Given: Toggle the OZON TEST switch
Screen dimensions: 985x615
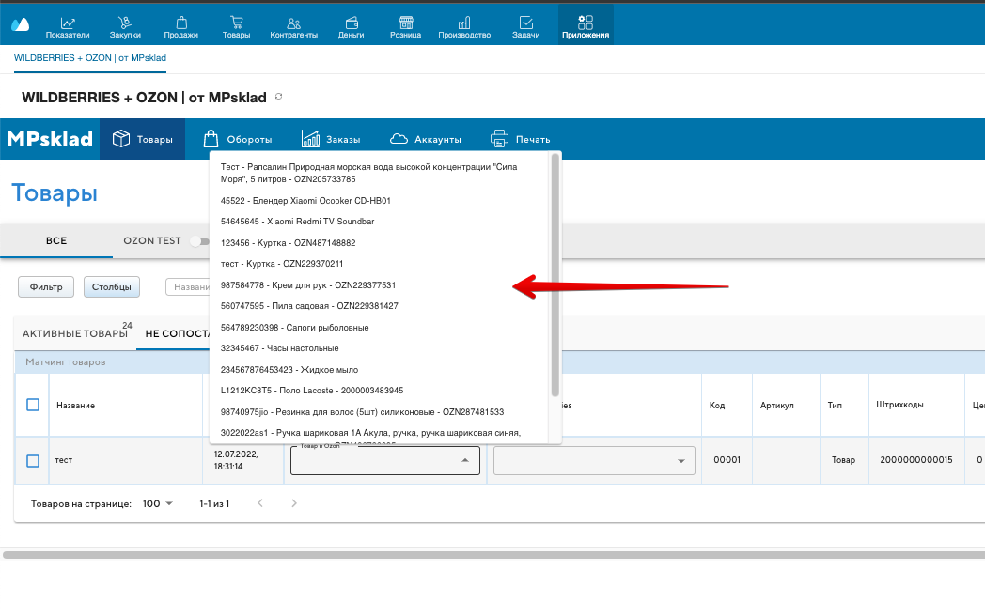Looking at the screenshot, I should tap(197, 241).
